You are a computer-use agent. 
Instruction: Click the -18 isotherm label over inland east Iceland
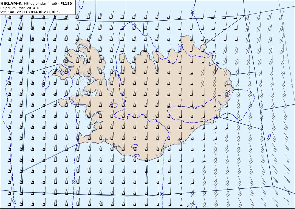click(194, 107)
